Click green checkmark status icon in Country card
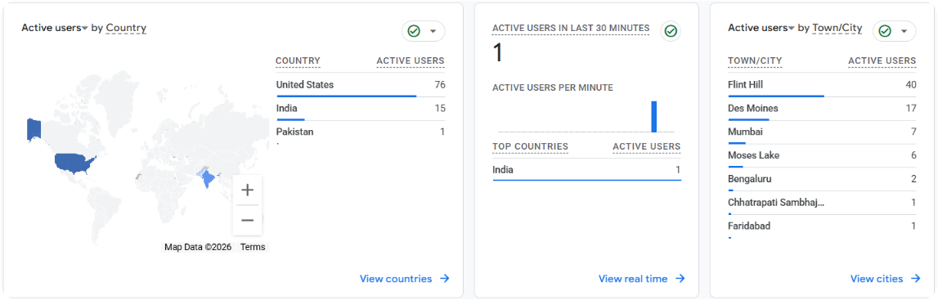The width and height of the screenshot is (938, 300). pyautogui.click(x=413, y=31)
